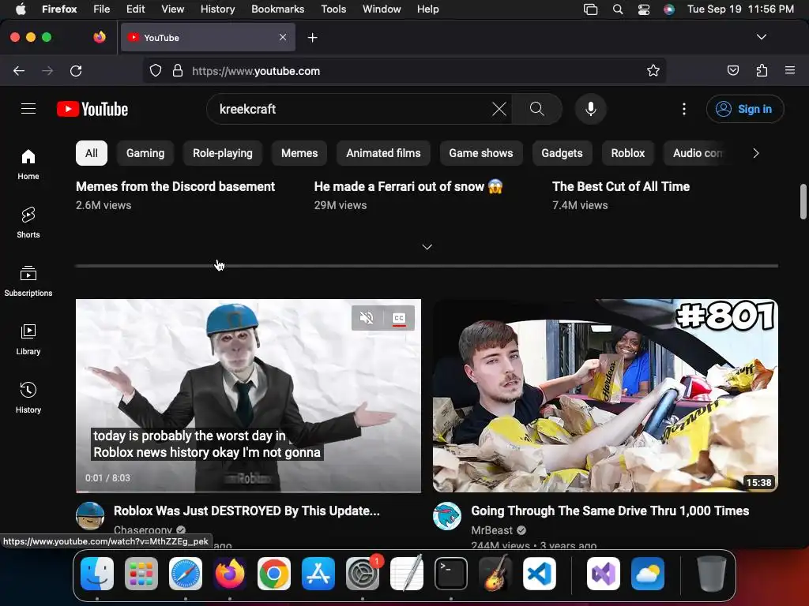Viewport: 809px width, 606px height.
Task: Launch Visual Studio Code from dock
Action: click(x=539, y=574)
